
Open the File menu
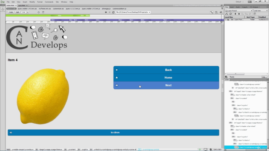[8, 2]
